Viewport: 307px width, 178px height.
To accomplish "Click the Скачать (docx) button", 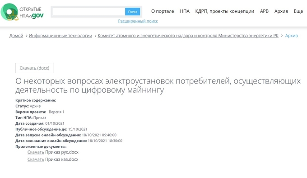I will 34,68.
